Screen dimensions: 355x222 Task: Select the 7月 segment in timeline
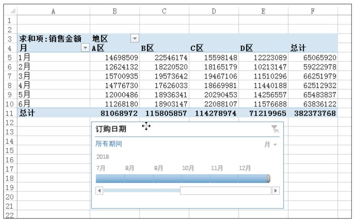(x=110, y=178)
